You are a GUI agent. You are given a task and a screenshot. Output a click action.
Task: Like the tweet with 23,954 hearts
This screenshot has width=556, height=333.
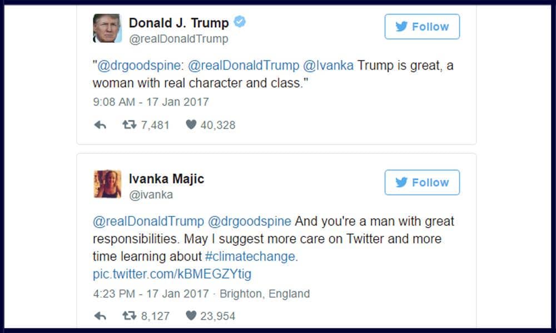[x=191, y=316]
